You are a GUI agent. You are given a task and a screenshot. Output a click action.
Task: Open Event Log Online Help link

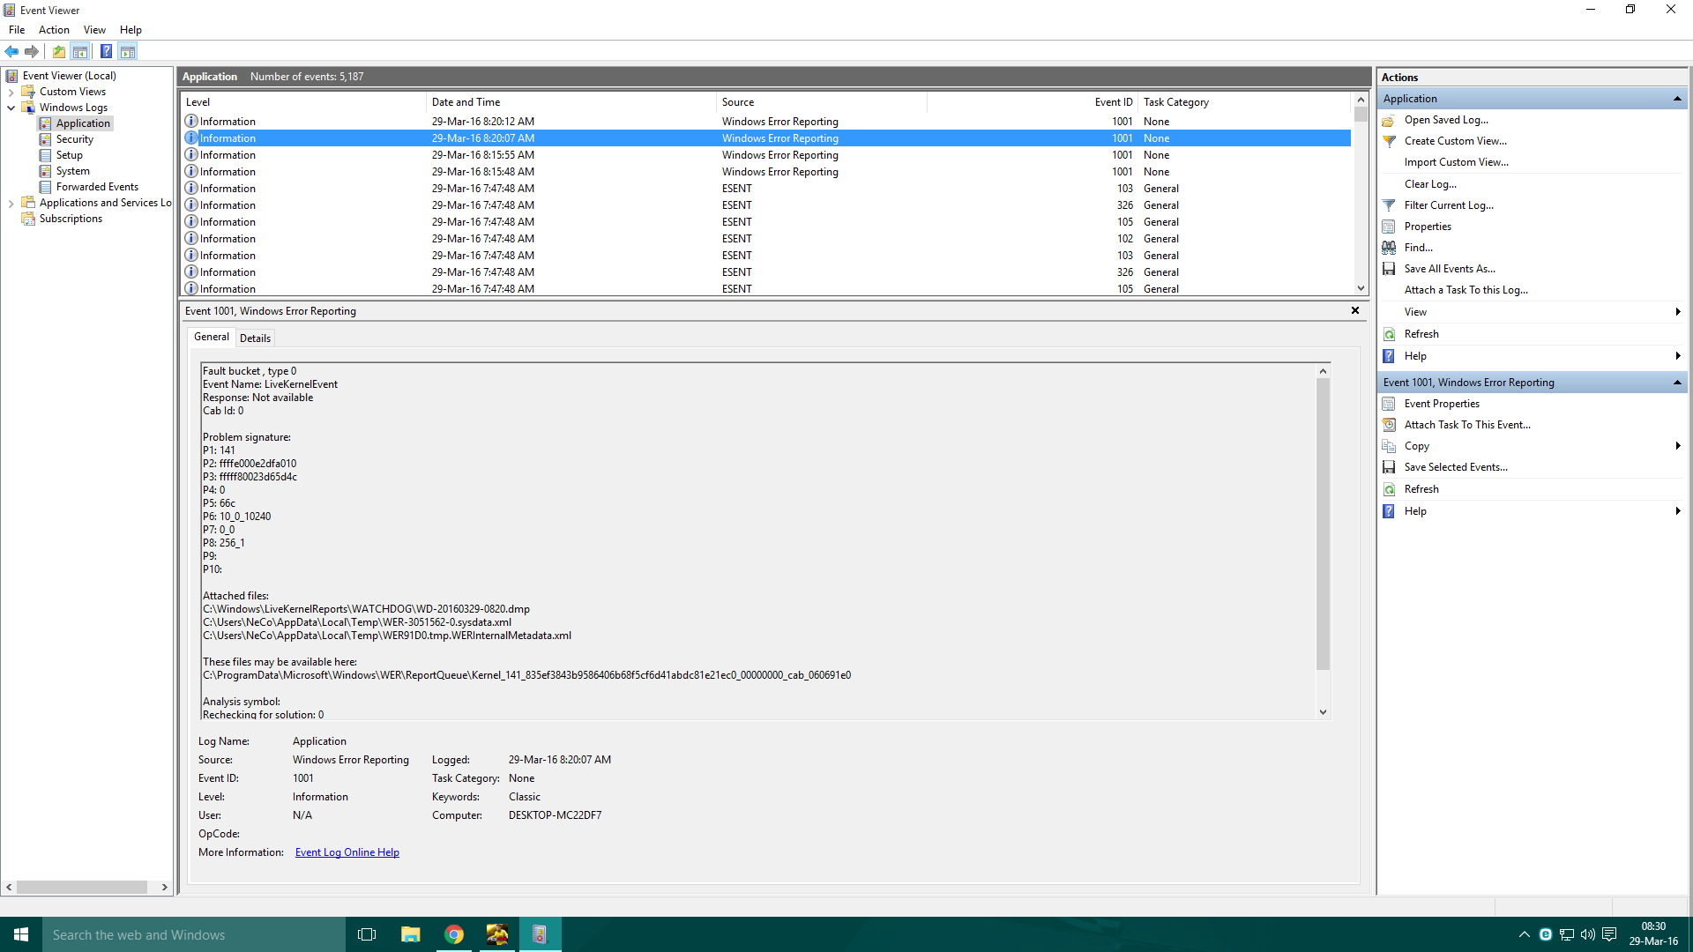(347, 852)
